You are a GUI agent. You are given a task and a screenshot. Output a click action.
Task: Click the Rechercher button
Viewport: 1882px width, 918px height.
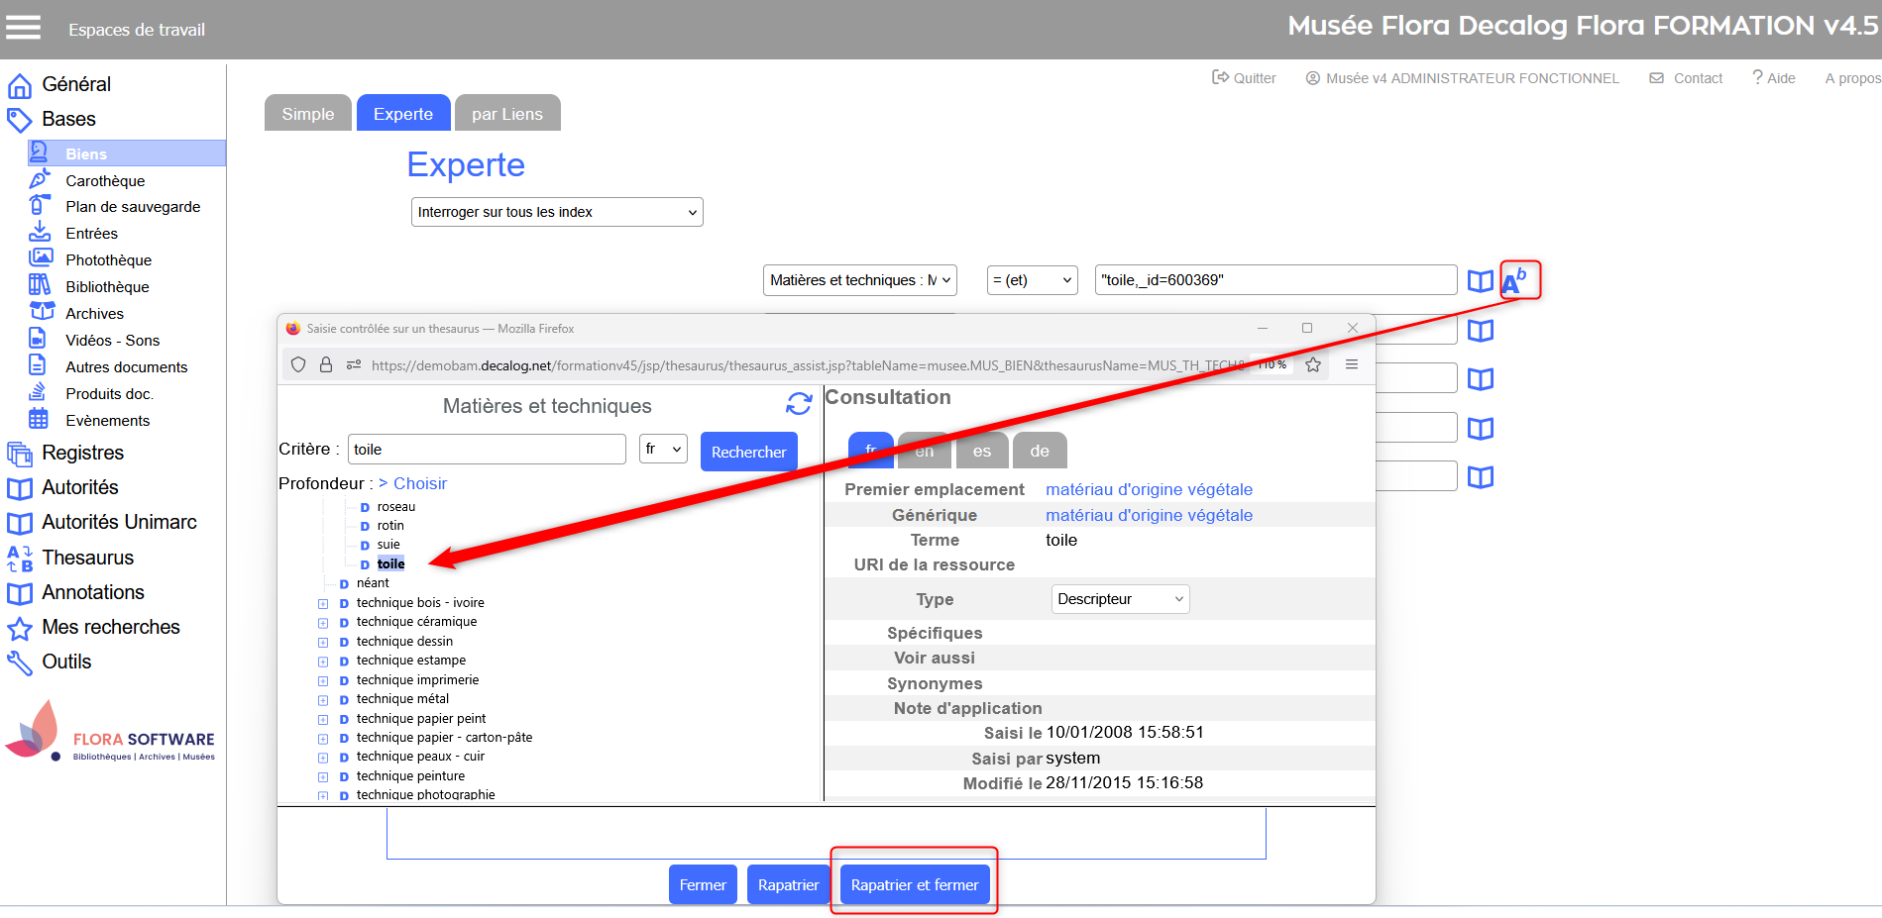click(x=748, y=452)
